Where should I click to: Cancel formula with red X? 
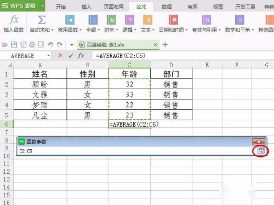[60, 55]
